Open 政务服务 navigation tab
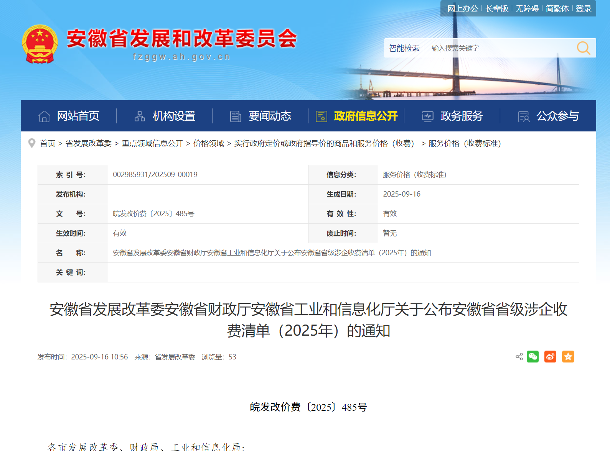The image size is (610, 451). [452, 116]
